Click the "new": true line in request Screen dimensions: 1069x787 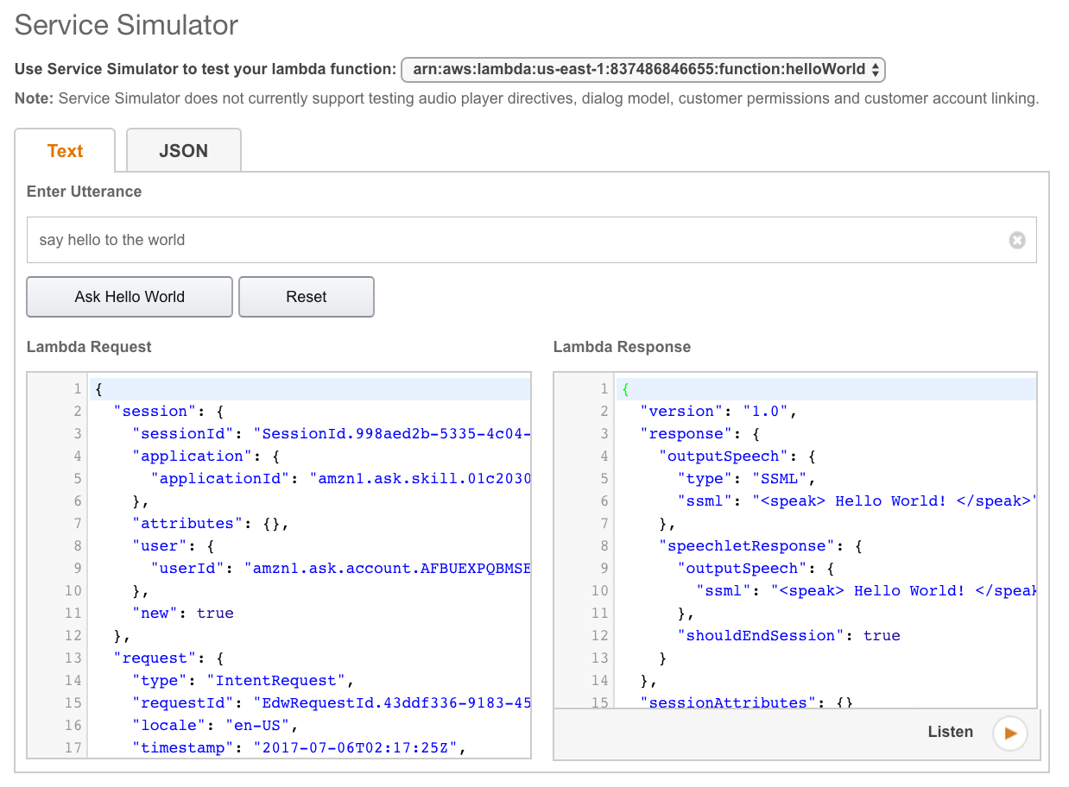coord(183,614)
